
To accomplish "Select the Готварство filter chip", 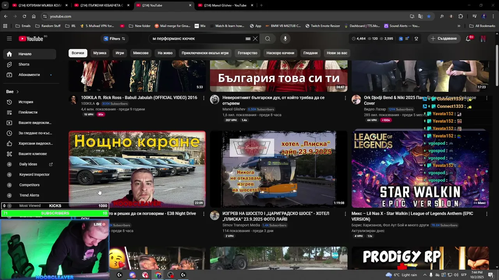I will 248,53.
